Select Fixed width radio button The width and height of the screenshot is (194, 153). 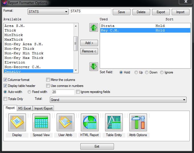(x=29, y=92)
